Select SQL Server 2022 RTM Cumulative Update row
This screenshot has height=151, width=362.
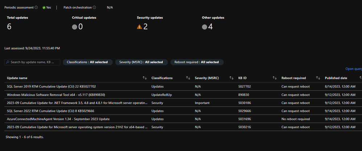tap(183, 111)
